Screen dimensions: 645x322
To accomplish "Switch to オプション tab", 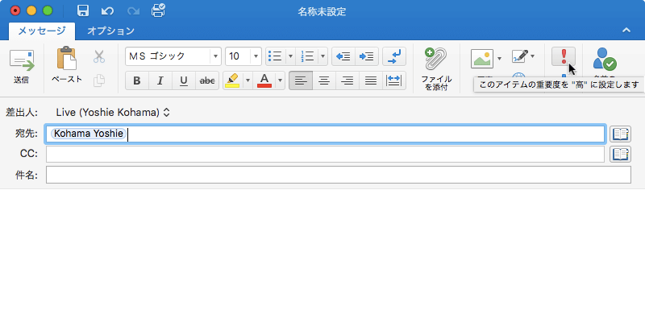I will pos(110,31).
